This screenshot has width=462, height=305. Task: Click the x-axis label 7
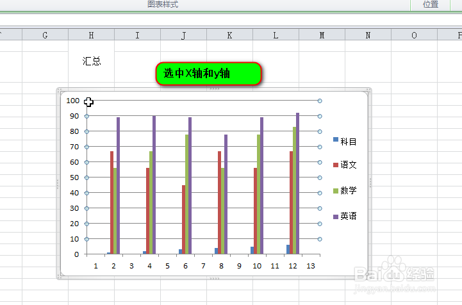click(x=203, y=266)
